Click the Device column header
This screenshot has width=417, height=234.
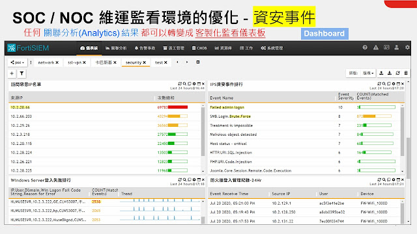pos(367,194)
